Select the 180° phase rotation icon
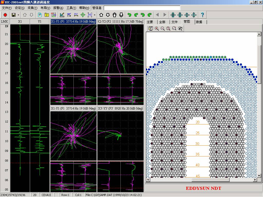This screenshot has height=197, width=263. pyautogui.click(x=69, y=15)
